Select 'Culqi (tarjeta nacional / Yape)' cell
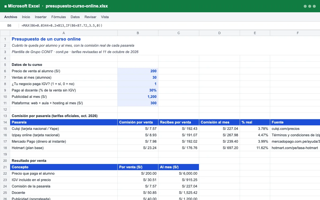320x200 pixels. tap(64, 129)
